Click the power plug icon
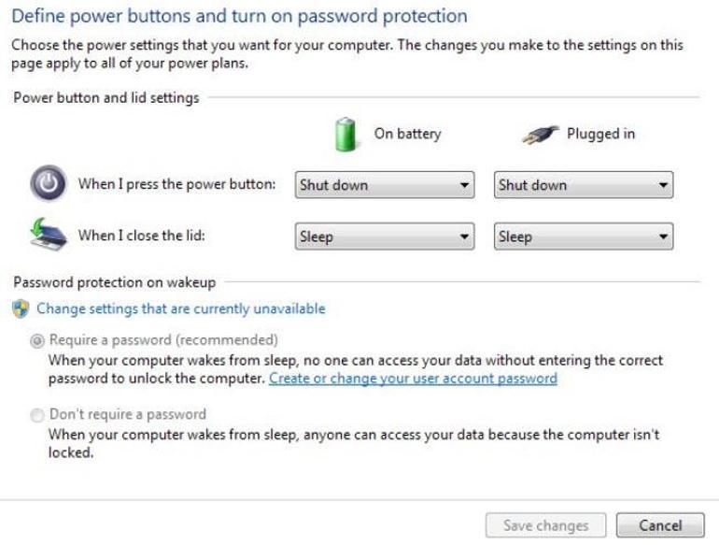 541,135
